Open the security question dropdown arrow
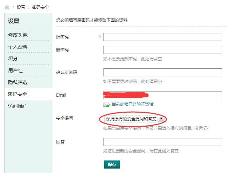Screen dimensions: 231x179 (x=161, y=119)
